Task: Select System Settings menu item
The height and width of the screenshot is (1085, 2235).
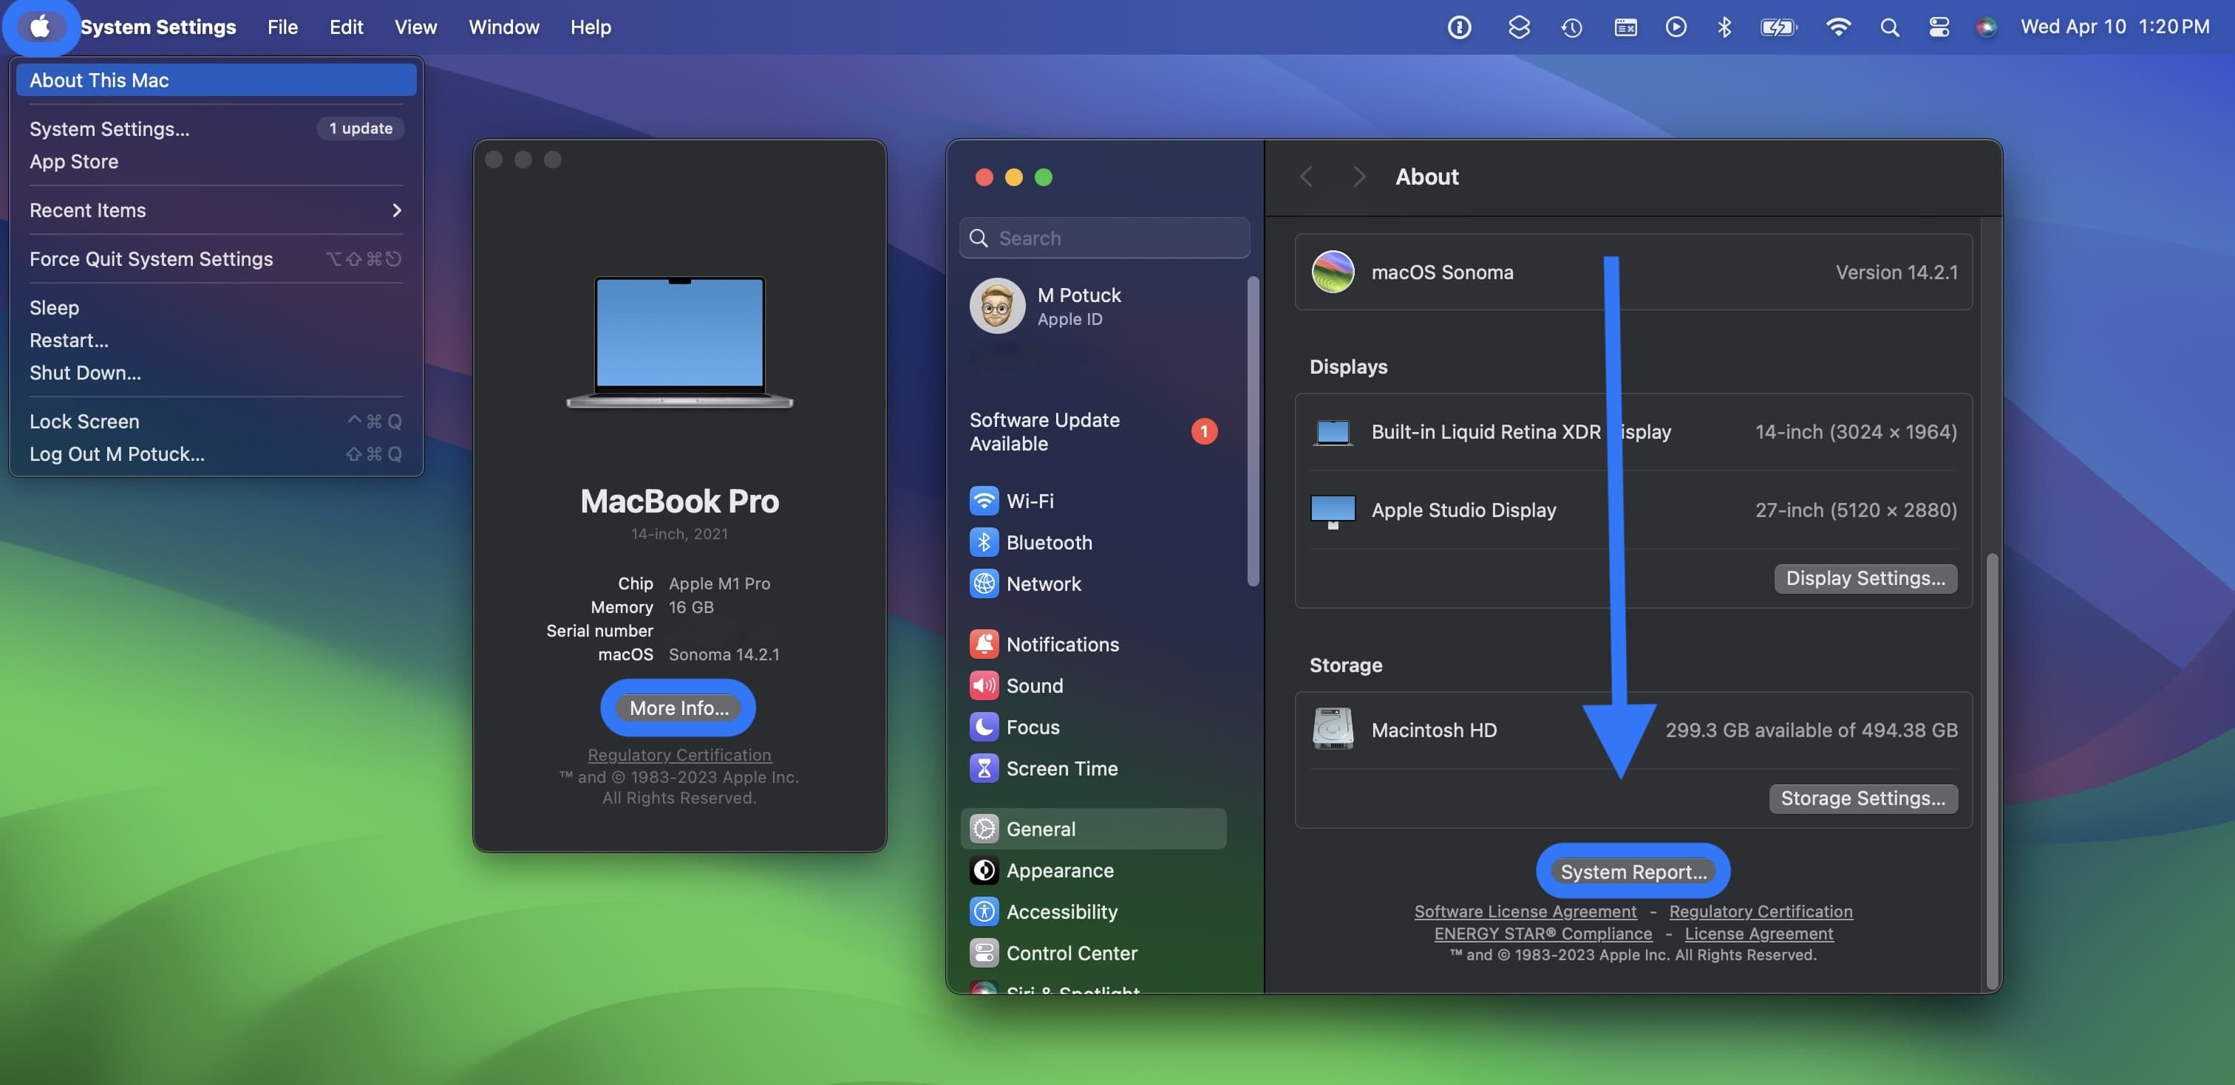Action: pos(111,129)
